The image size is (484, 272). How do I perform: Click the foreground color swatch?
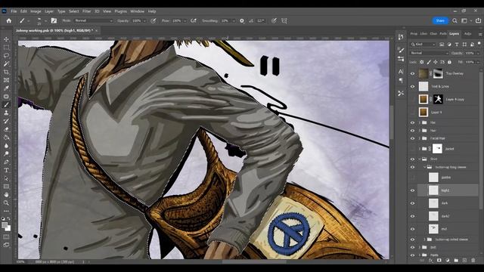click(5, 225)
